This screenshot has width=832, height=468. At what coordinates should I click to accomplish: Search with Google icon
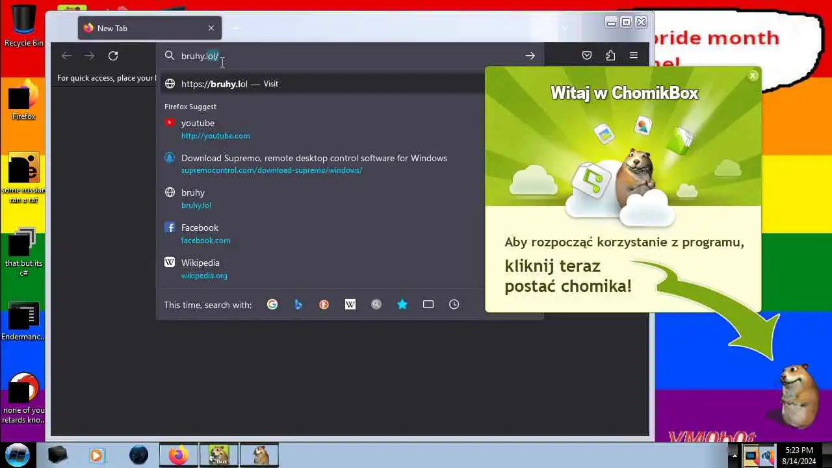pyautogui.click(x=272, y=304)
